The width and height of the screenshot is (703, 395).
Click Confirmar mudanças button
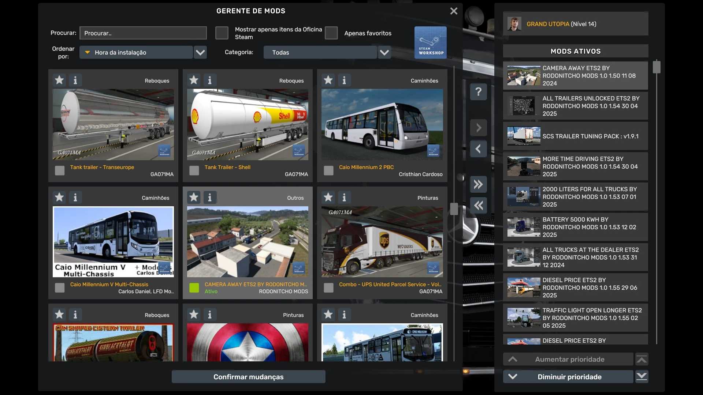[248, 377]
